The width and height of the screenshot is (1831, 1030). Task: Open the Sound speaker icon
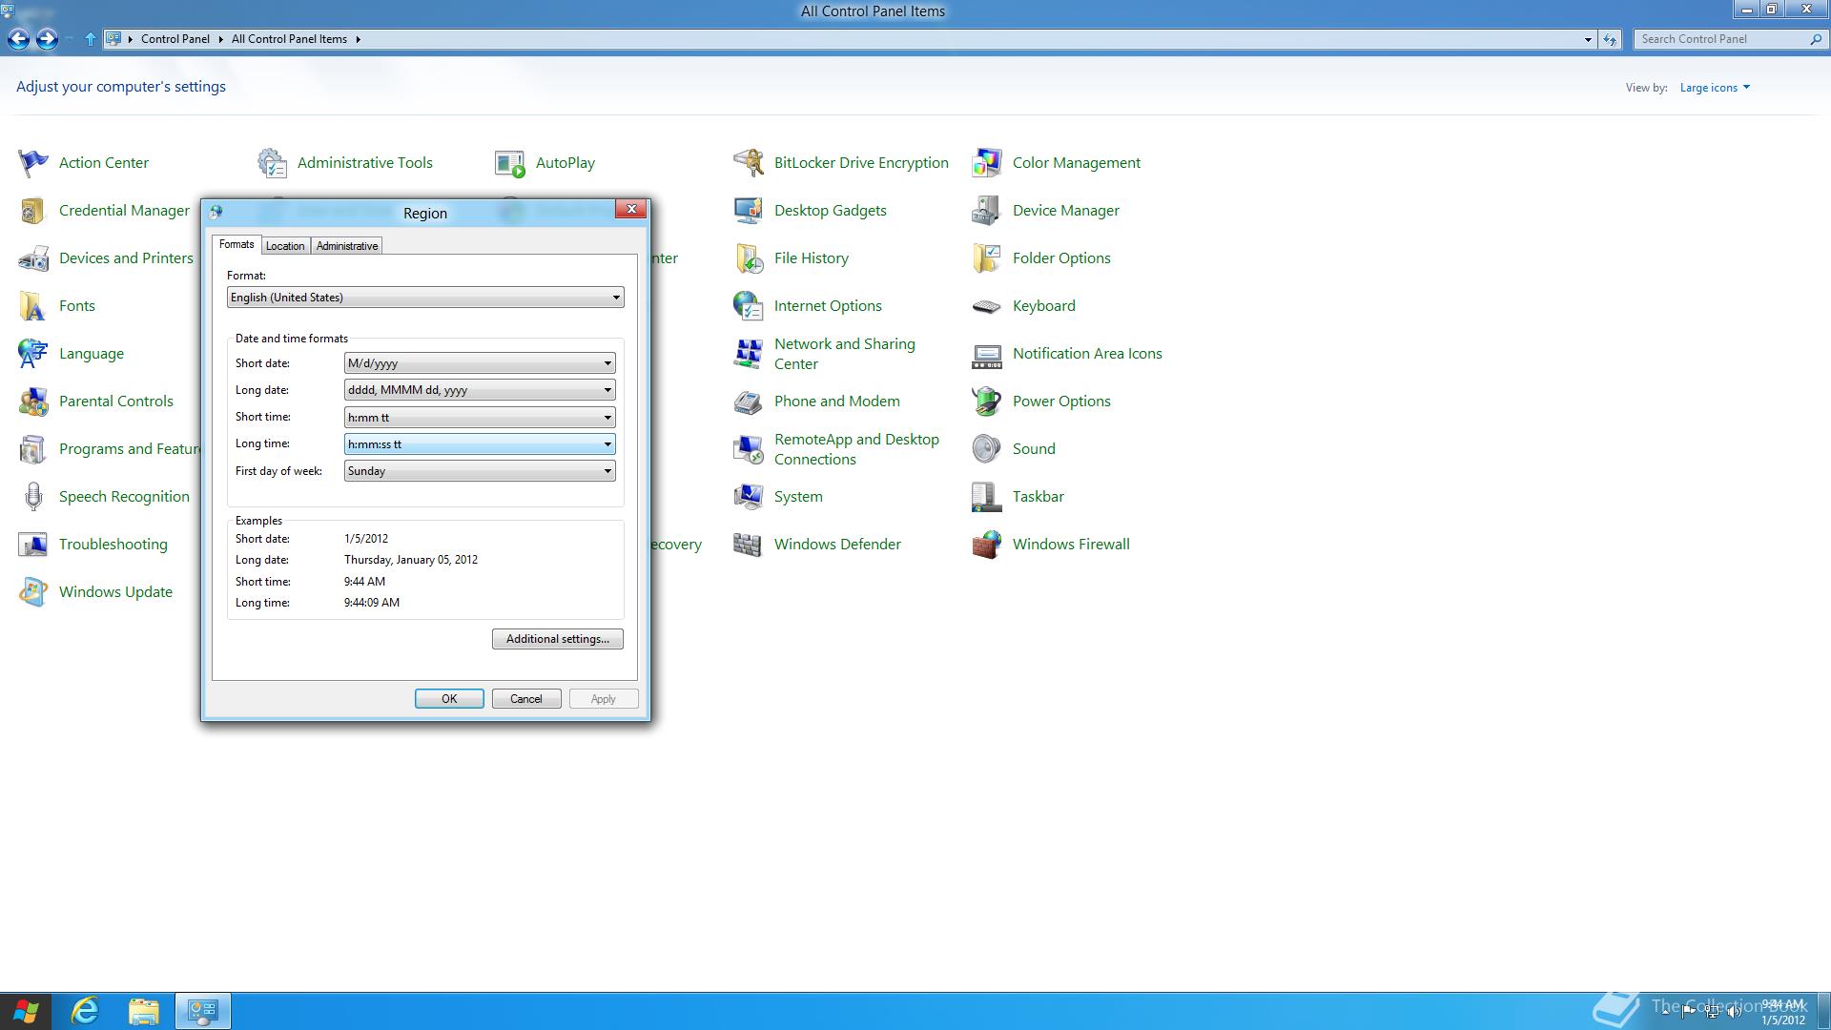pos(987,449)
